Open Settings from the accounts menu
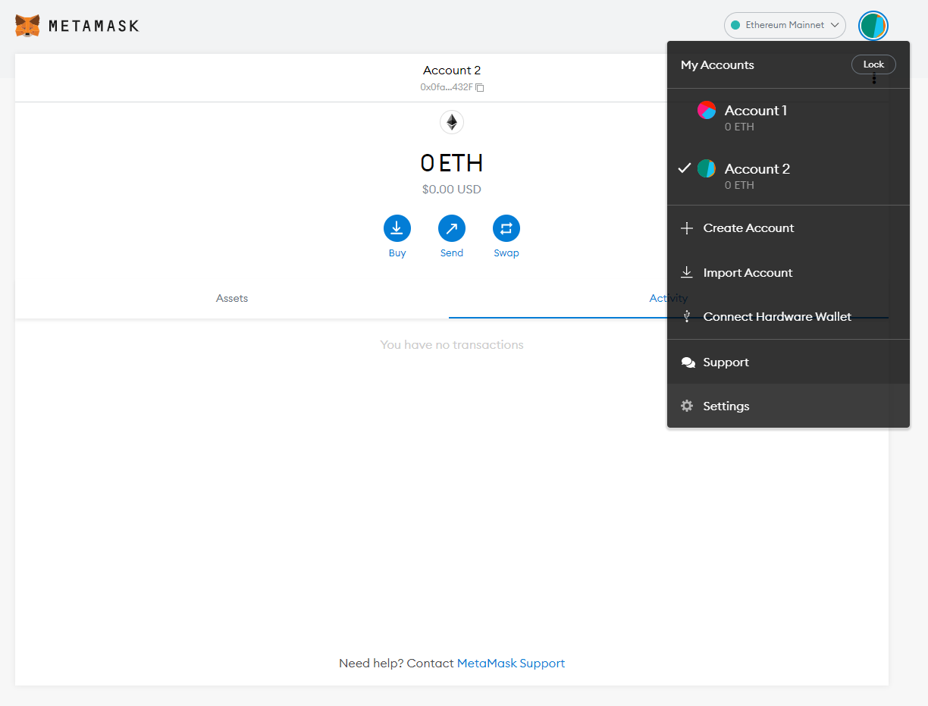 pos(726,406)
